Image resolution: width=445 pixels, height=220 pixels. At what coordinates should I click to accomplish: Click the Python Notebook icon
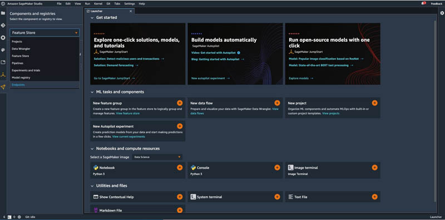pyautogui.click(x=96, y=168)
